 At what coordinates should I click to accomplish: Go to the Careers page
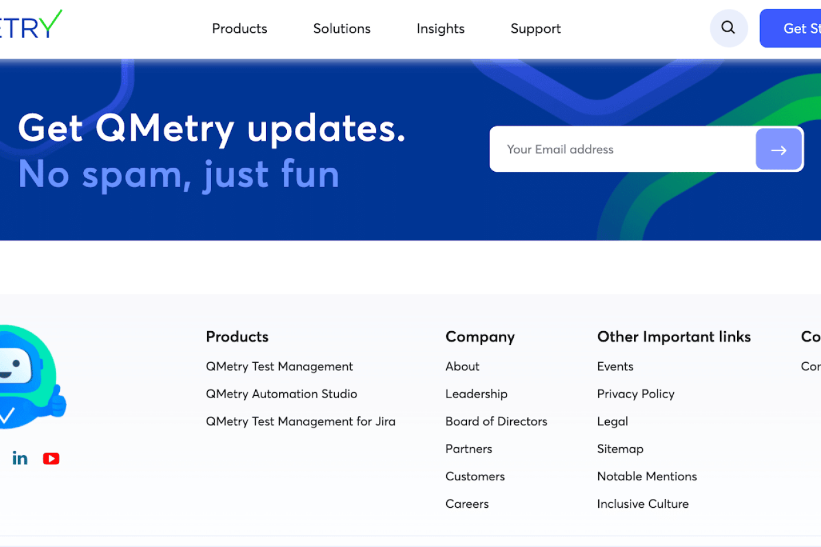click(x=467, y=504)
